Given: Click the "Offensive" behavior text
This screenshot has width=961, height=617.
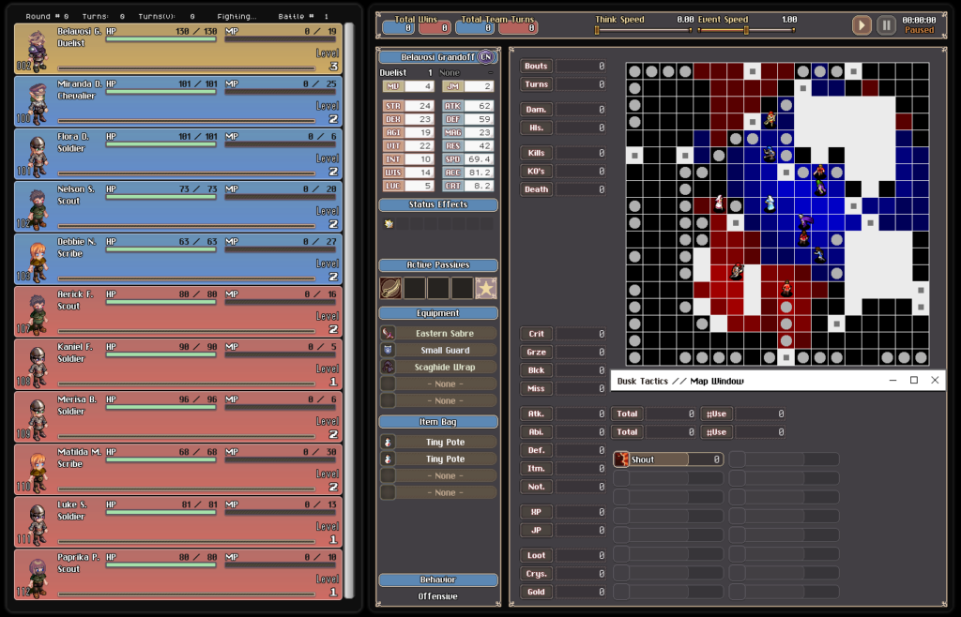Looking at the screenshot, I should click(x=438, y=596).
